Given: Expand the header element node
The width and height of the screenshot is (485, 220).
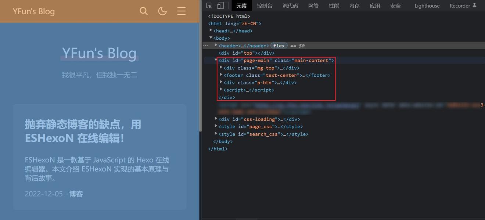Looking at the screenshot, I should pyautogui.click(x=216, y=45).
